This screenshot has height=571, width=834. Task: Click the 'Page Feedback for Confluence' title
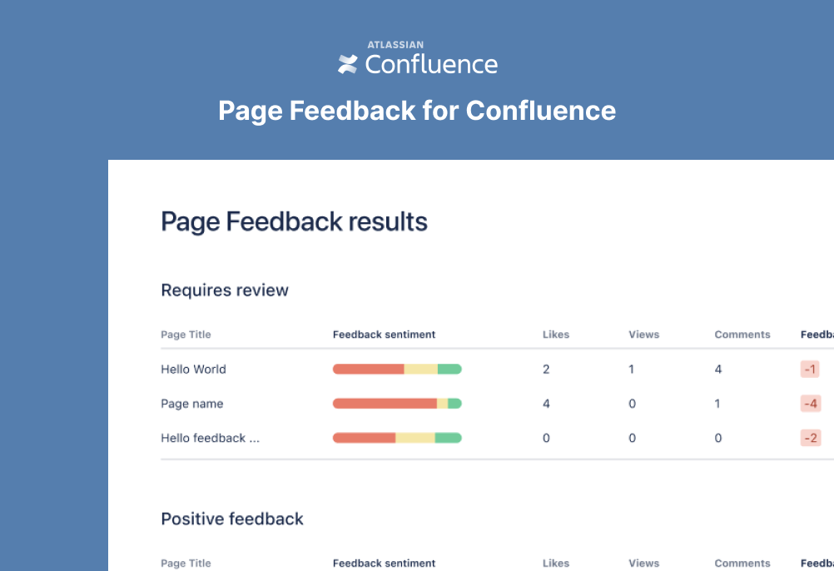[x=417, y=111]
